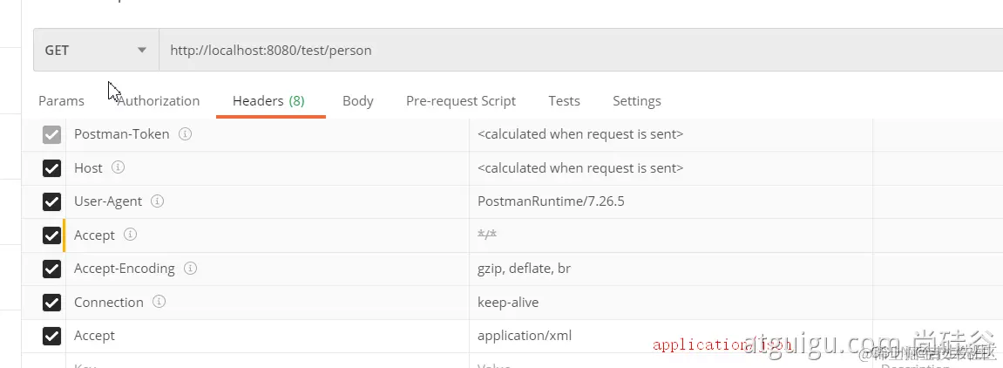The height and width of the screenshot is (368, 1003).
Task: Open the Authorization tab
Action: click(x=159, y=101)
